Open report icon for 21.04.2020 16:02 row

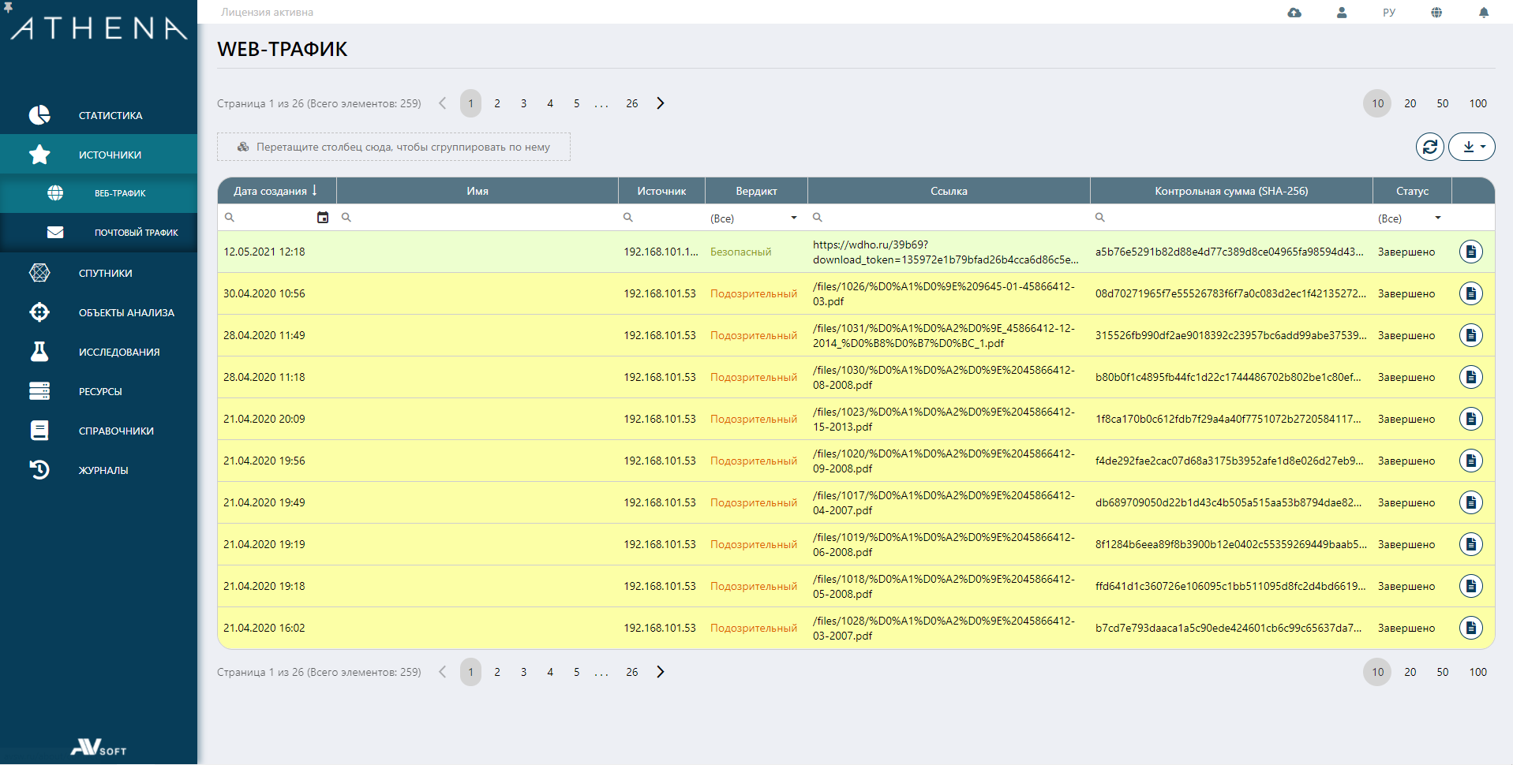click(1470, 628)
